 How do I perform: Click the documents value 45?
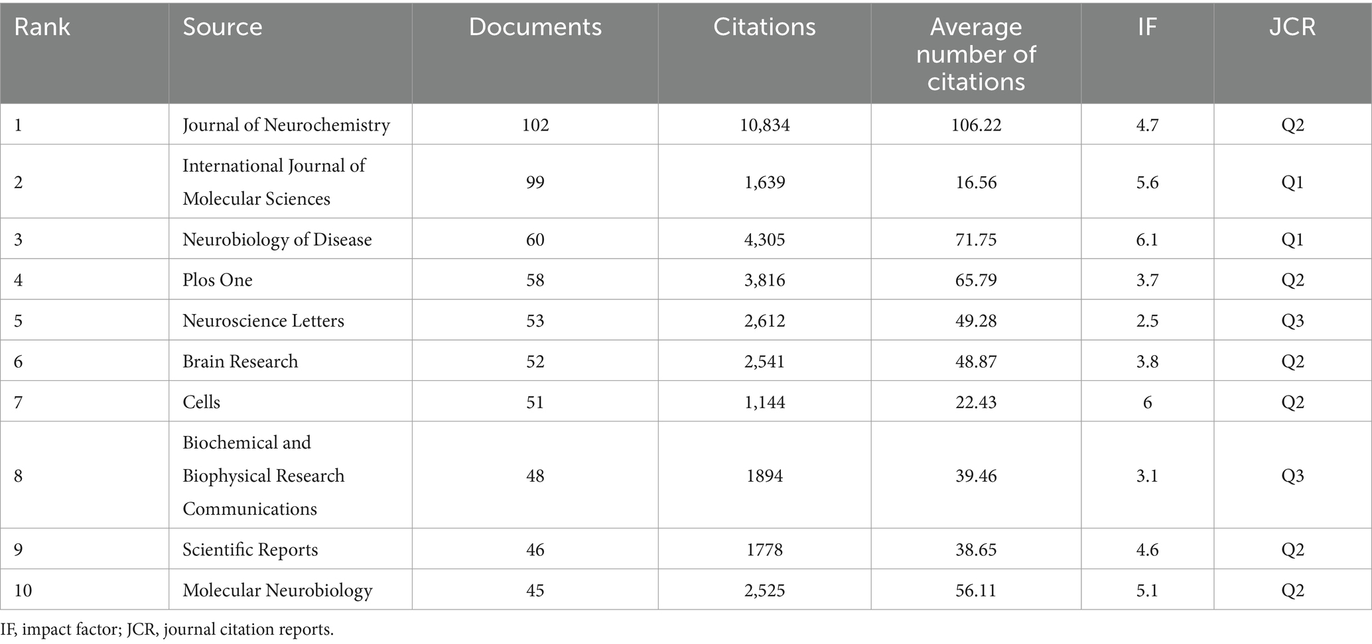(x=535, y=590)
